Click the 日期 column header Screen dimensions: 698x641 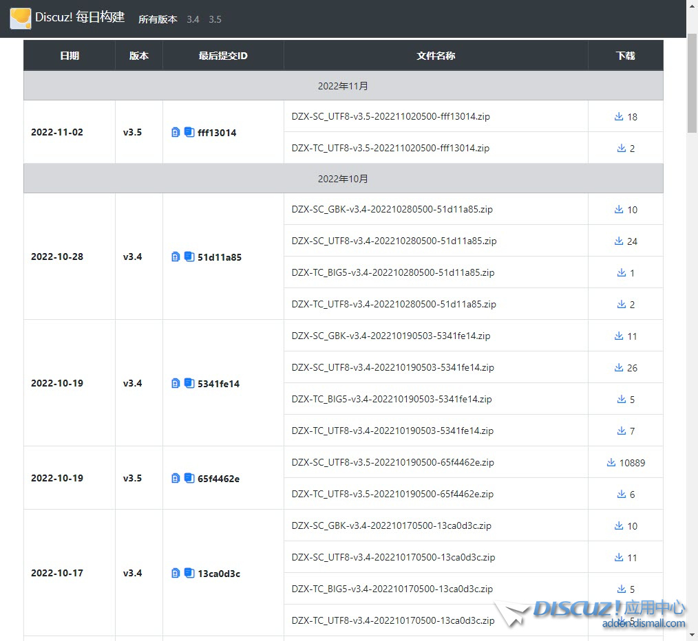[70, 56]
